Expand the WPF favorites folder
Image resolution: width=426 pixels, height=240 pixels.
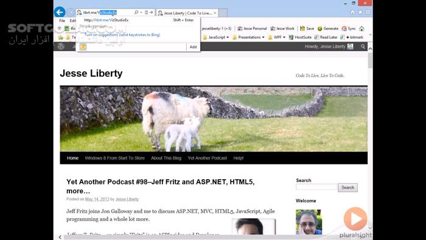pos(276,37)
